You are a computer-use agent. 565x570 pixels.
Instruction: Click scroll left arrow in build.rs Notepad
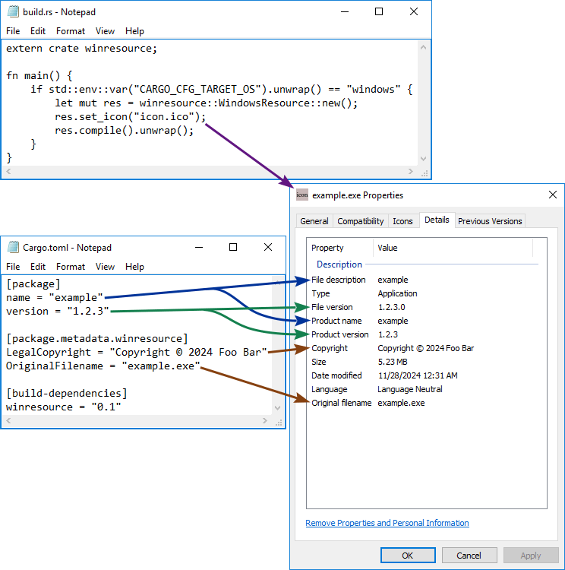8,171
